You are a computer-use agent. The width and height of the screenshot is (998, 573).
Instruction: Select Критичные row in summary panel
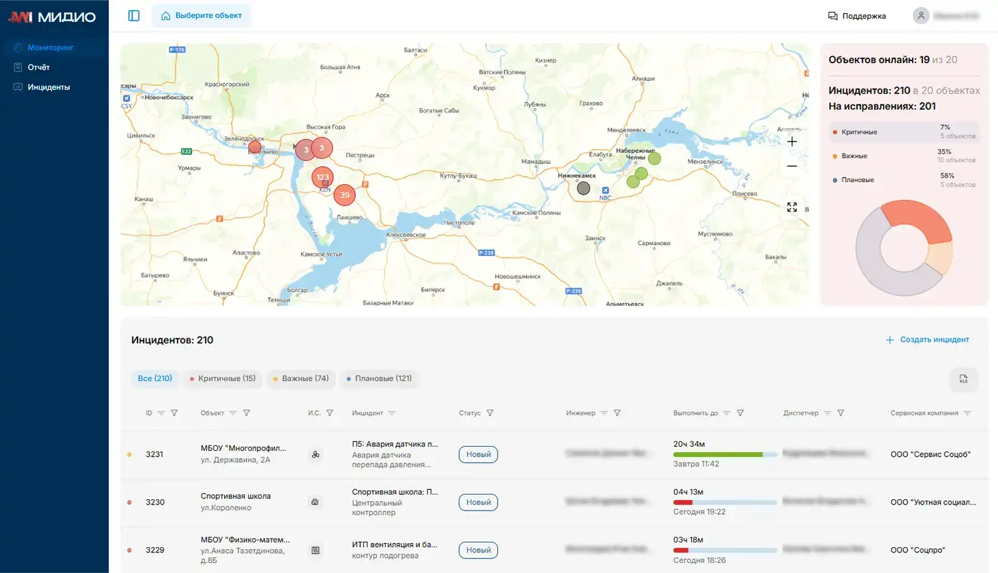(x=904, y=132)
